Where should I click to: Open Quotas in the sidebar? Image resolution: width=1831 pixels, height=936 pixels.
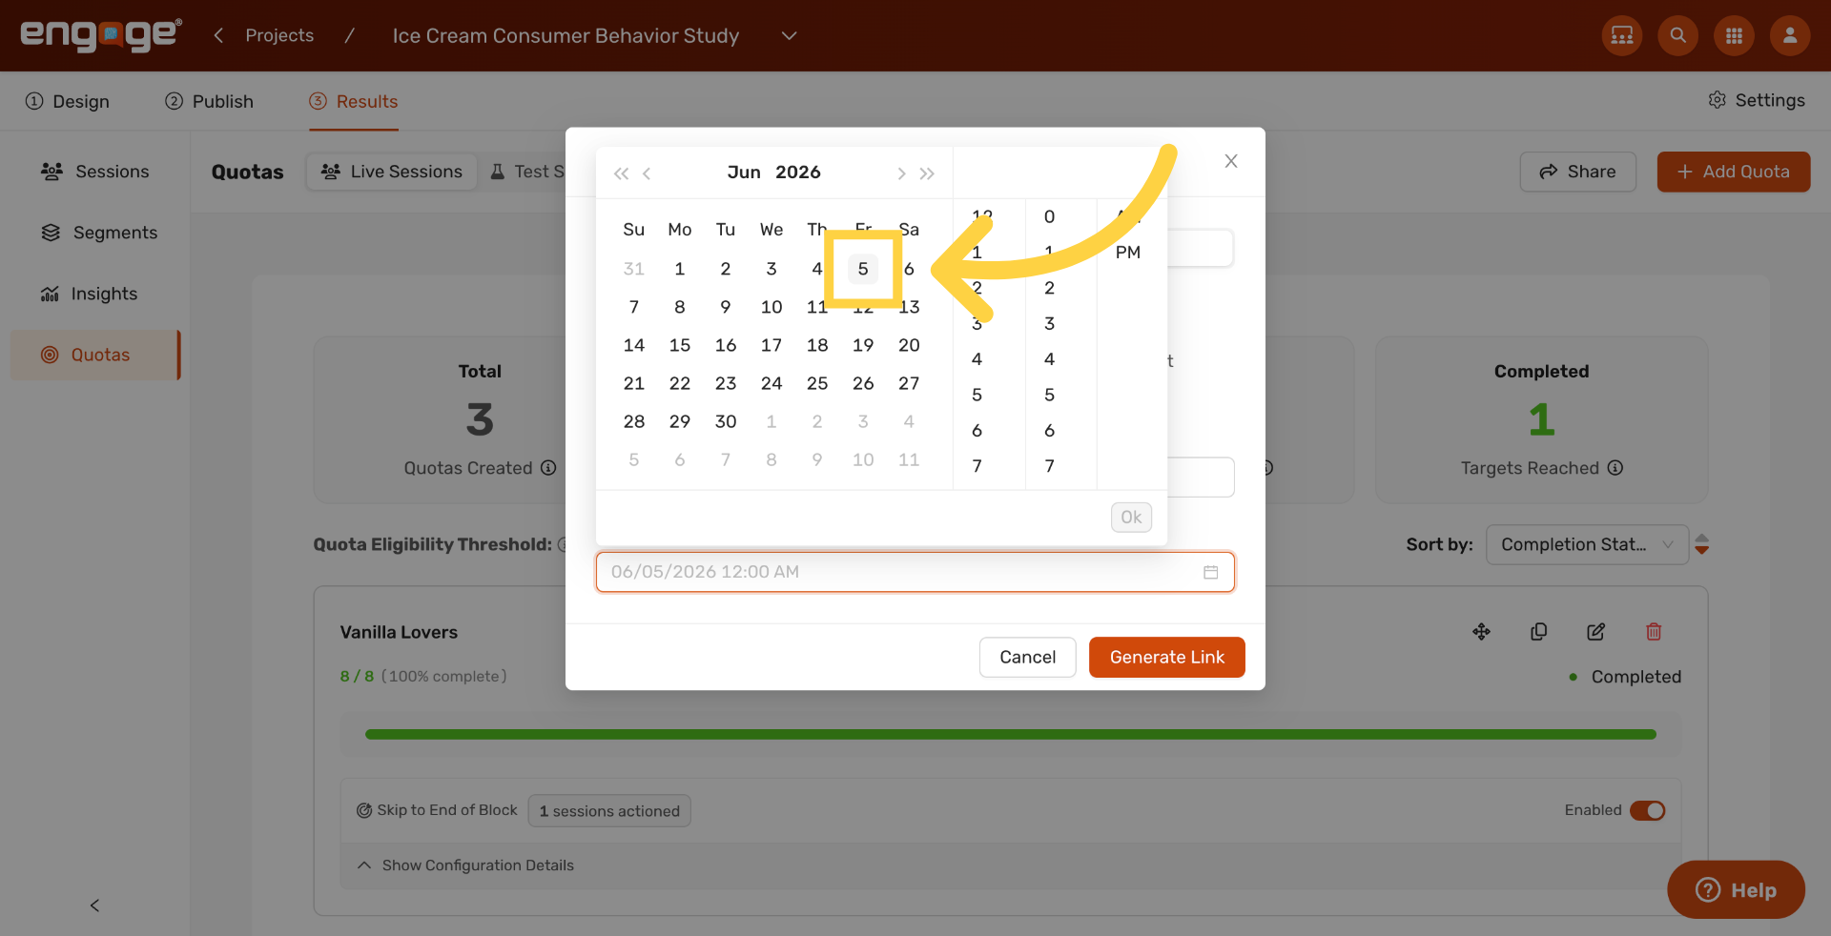[x=94, y=355]
